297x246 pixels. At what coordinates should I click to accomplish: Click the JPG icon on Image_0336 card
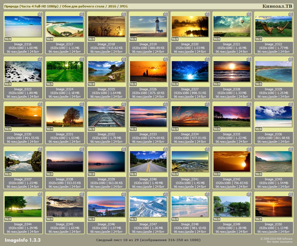click(x=290, y=104)
